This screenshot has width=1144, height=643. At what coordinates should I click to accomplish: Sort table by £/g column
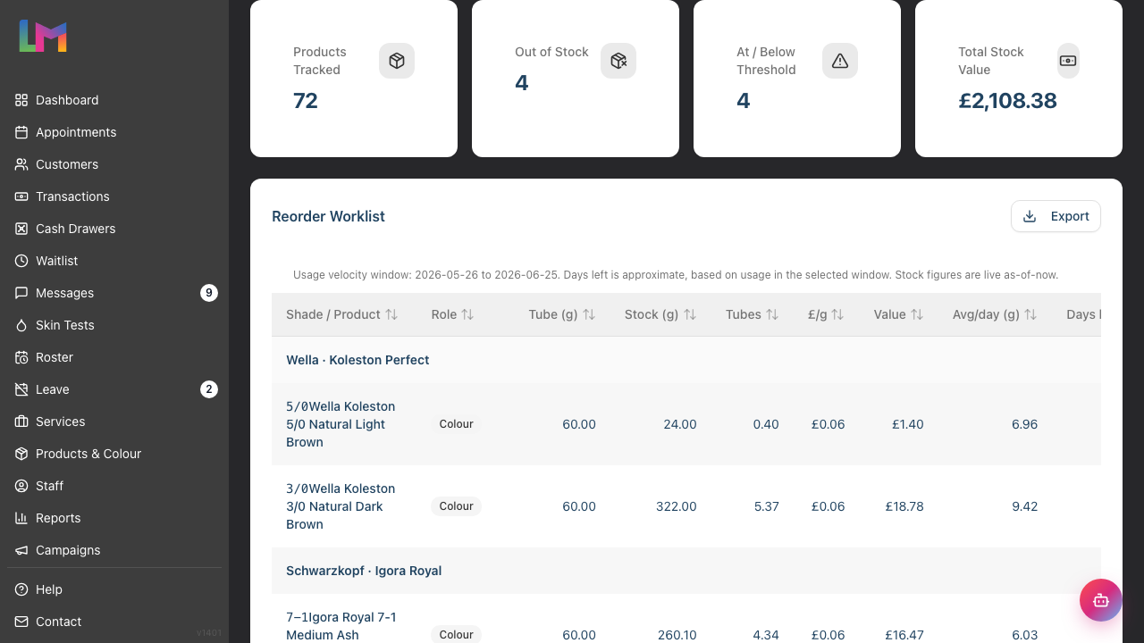click(x=827, y=314)
